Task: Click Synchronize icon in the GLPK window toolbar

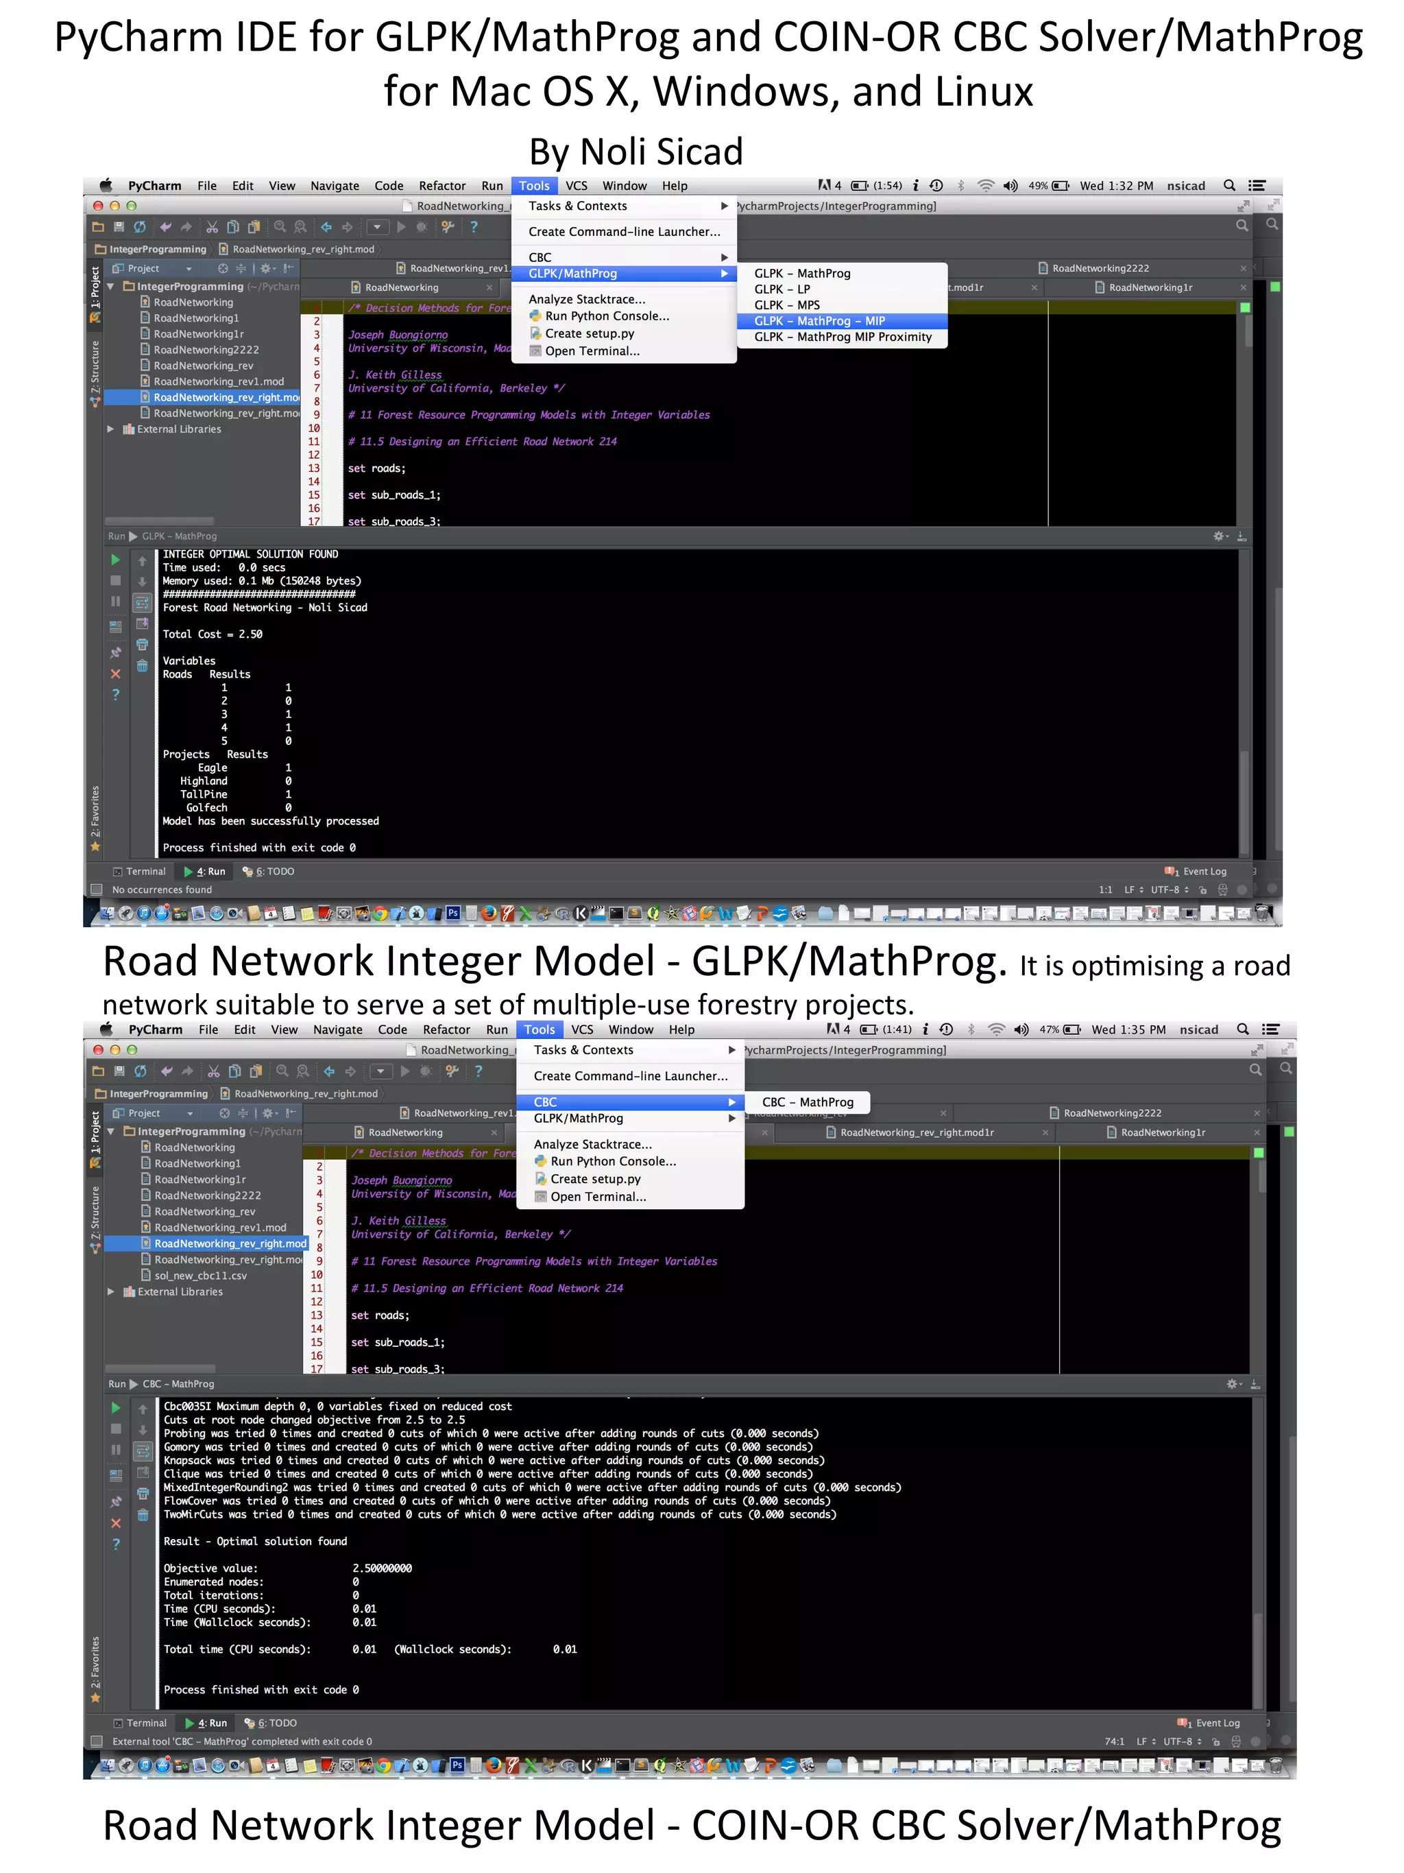Action: click(x=140, y=227)
